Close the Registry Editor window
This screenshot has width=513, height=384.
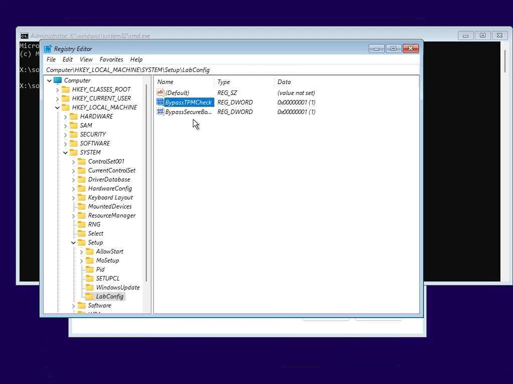pos(411,48)
